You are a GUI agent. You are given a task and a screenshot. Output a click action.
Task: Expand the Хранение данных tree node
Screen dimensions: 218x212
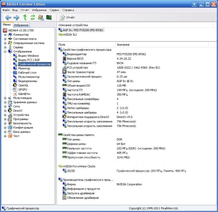tap(5, 102)
